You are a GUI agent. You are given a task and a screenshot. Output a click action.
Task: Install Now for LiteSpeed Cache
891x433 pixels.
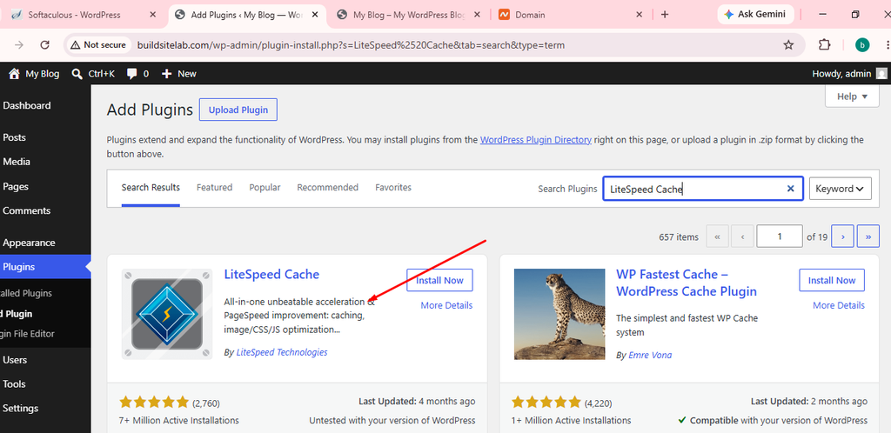(439, 280)
